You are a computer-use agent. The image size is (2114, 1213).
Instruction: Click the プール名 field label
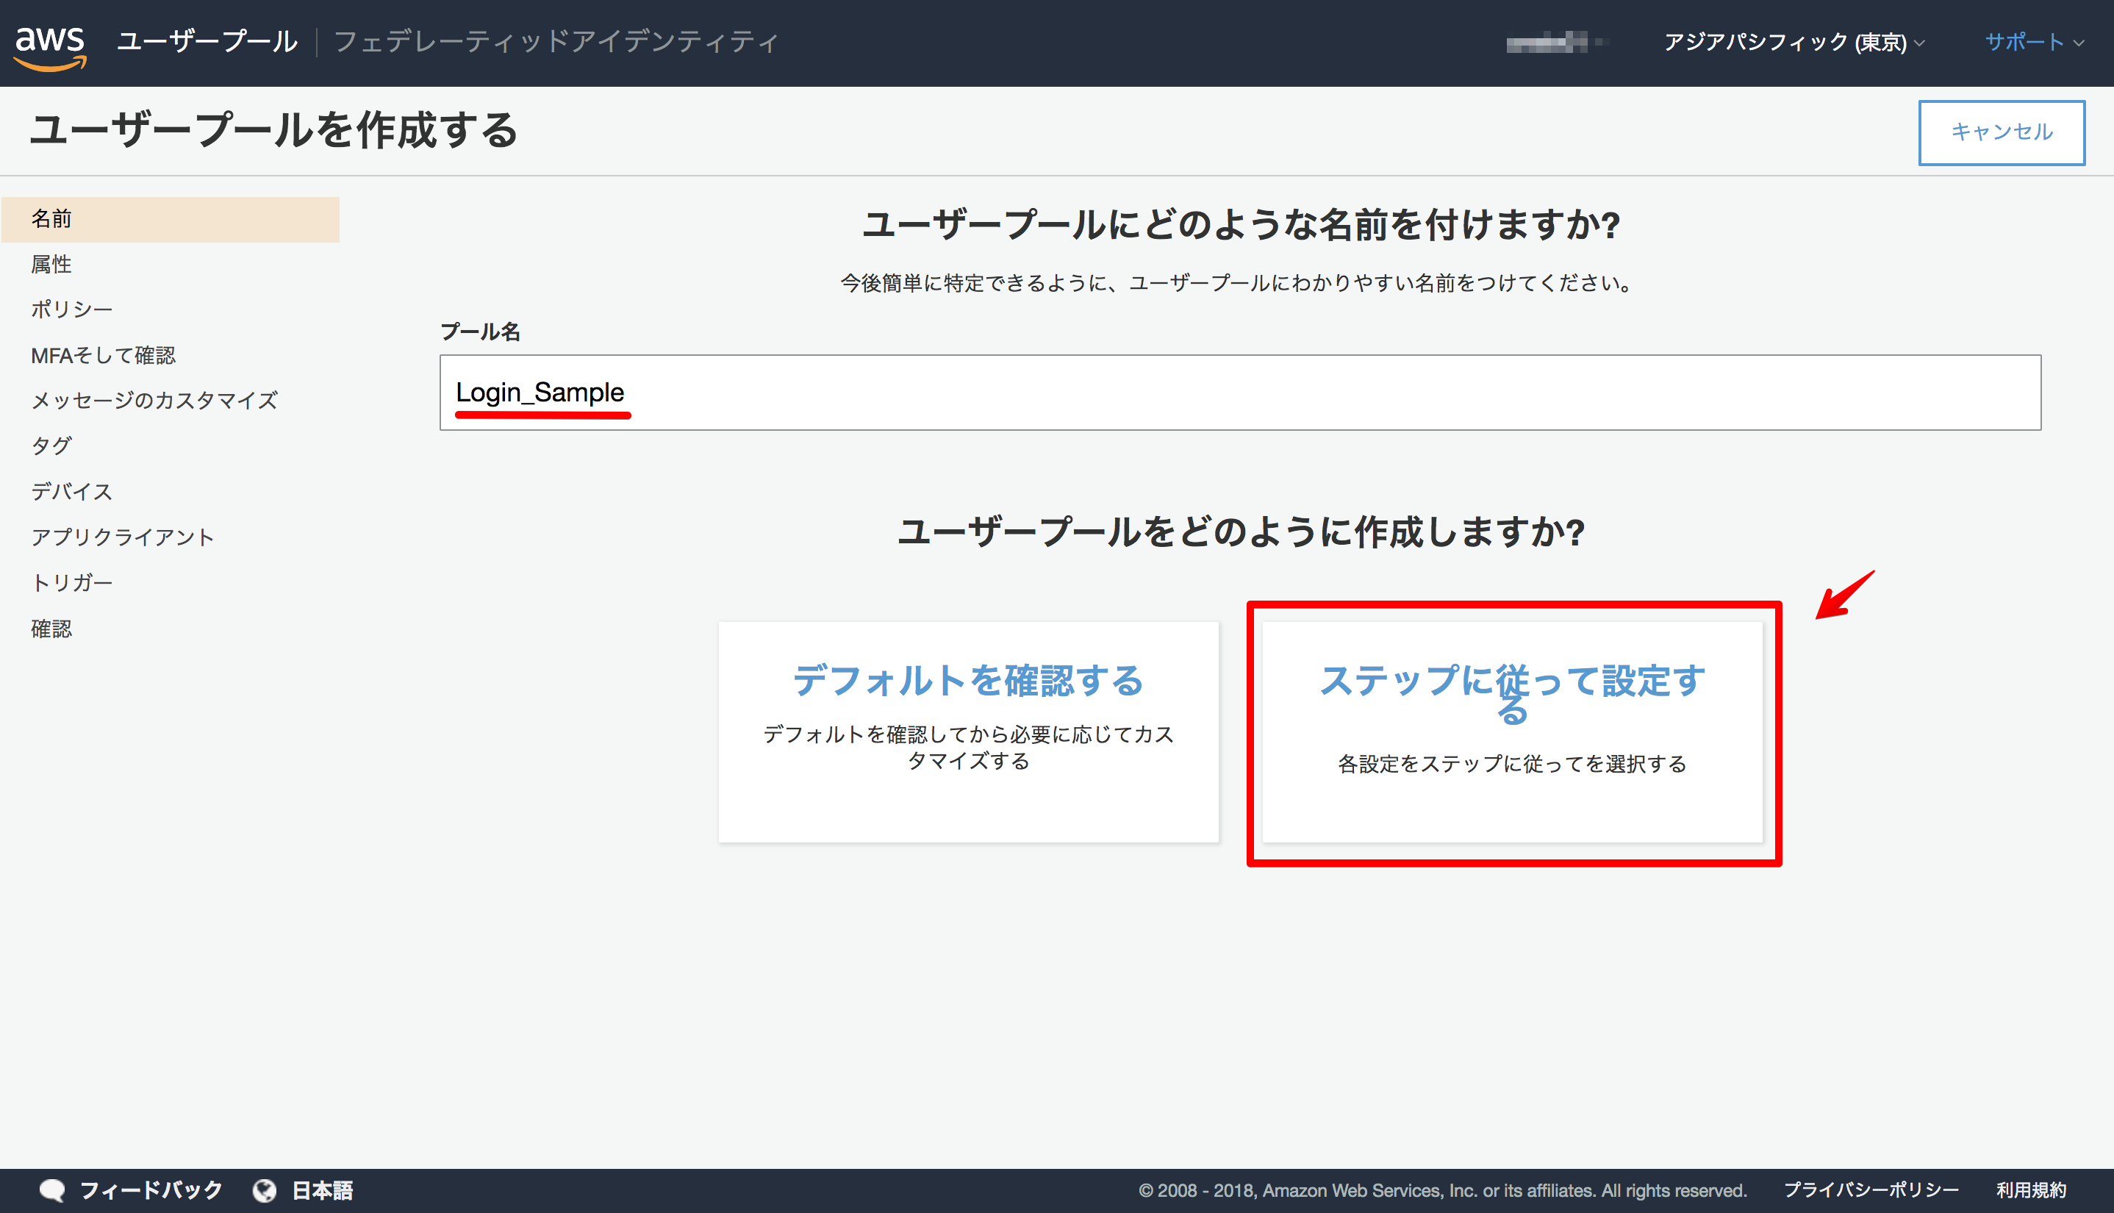(x=480, y=332)
